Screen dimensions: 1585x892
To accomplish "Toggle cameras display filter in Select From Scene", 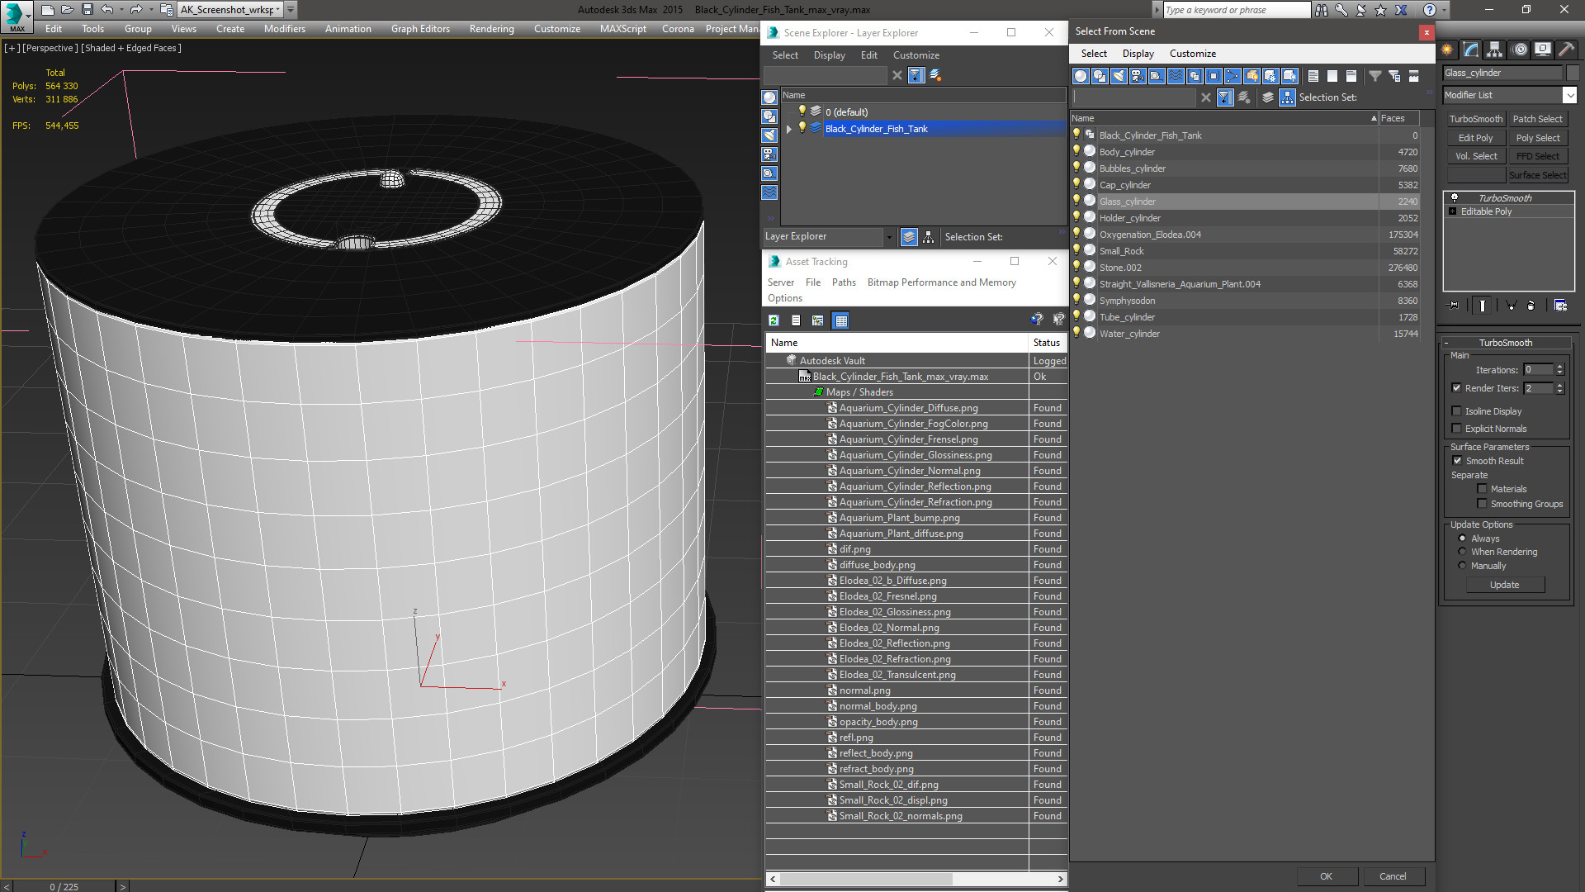I will coord(1138,76).
